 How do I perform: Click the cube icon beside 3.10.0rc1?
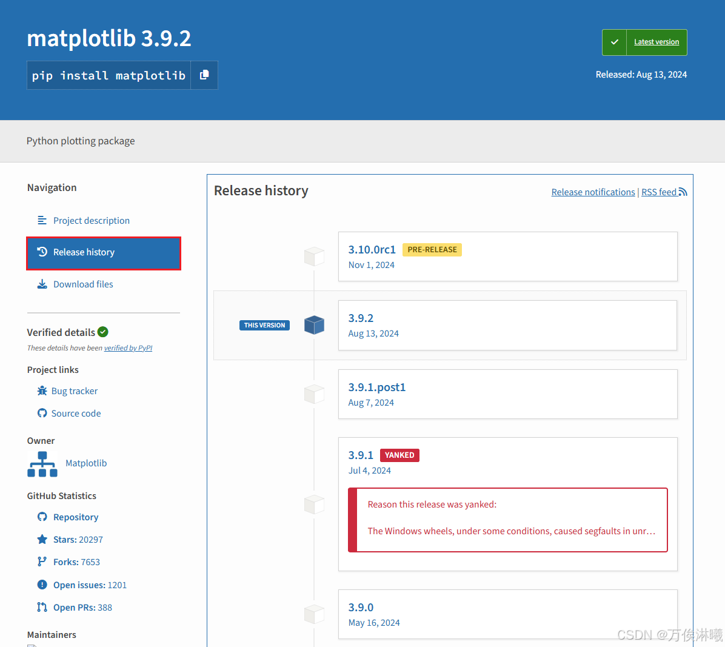[x=315, y=256]
